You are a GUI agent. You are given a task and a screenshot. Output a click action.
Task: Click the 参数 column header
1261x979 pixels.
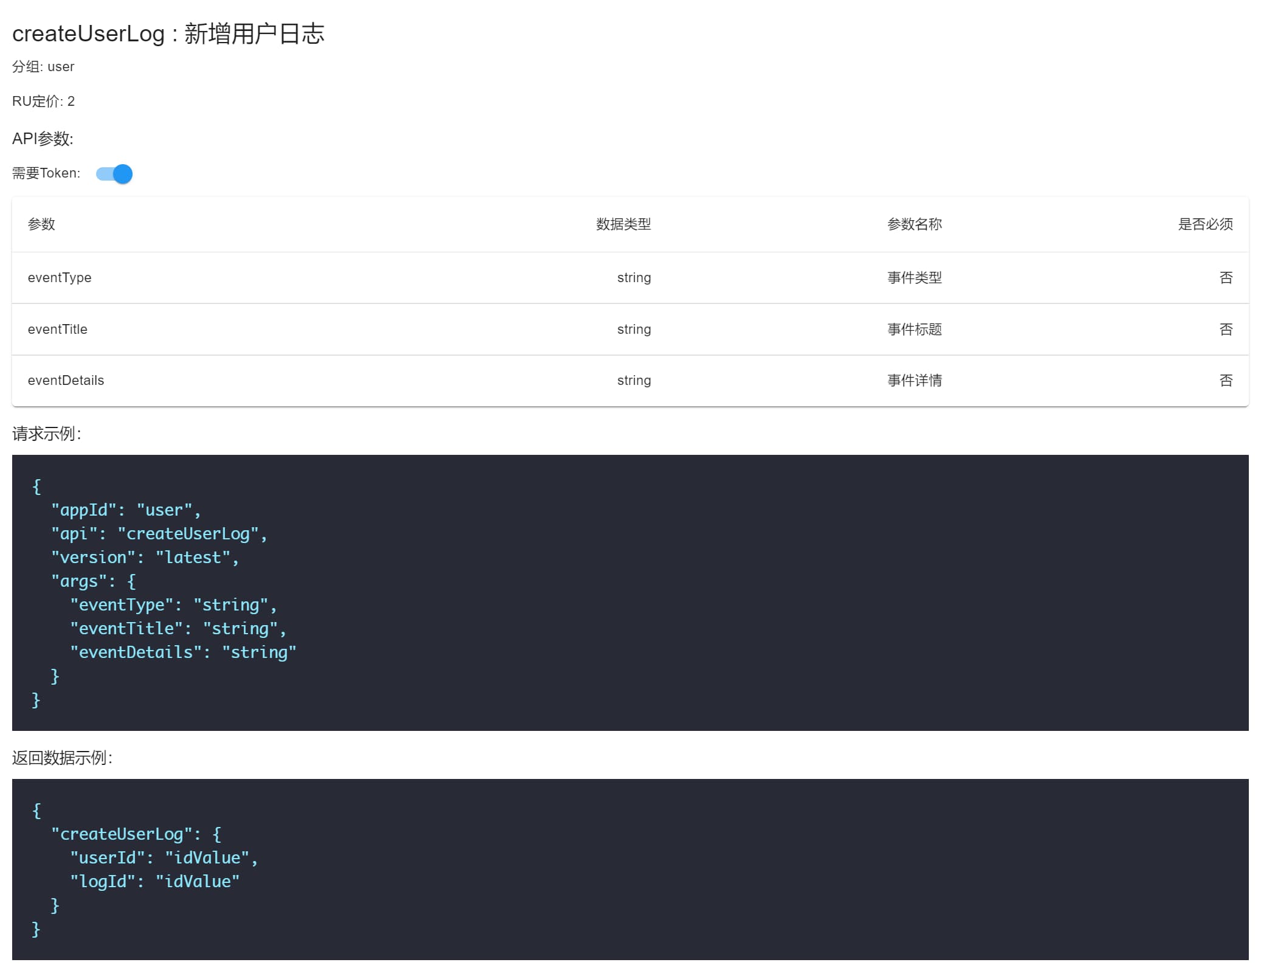pyautogui.click(x=41, y=224)
